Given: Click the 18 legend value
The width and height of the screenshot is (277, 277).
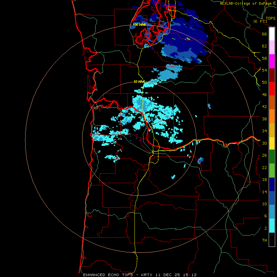Looking at the screenshot, I should (x=264, y=180).
